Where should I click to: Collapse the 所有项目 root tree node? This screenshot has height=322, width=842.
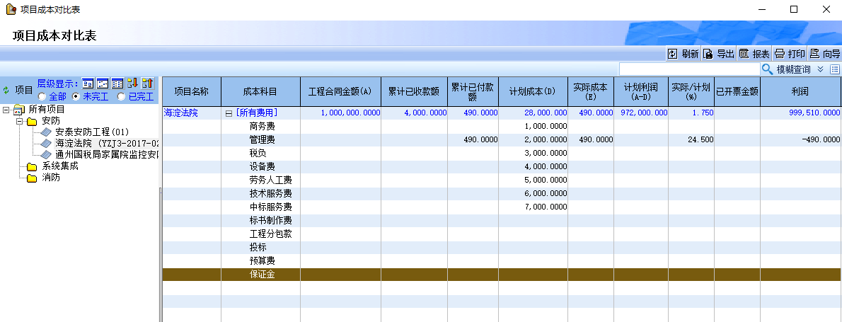[x=6, y=110]
